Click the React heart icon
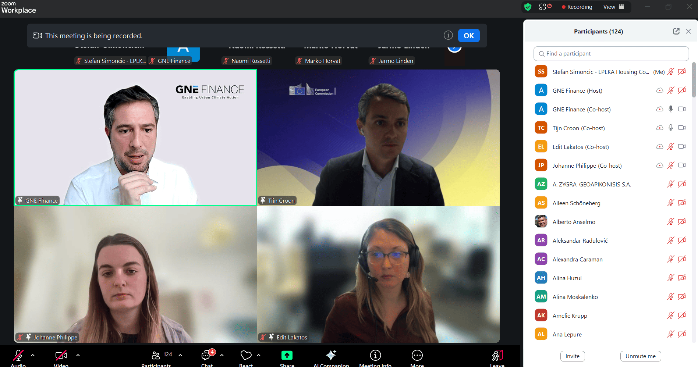The height and width of the screenshot is (367, 698). (246, 356)
